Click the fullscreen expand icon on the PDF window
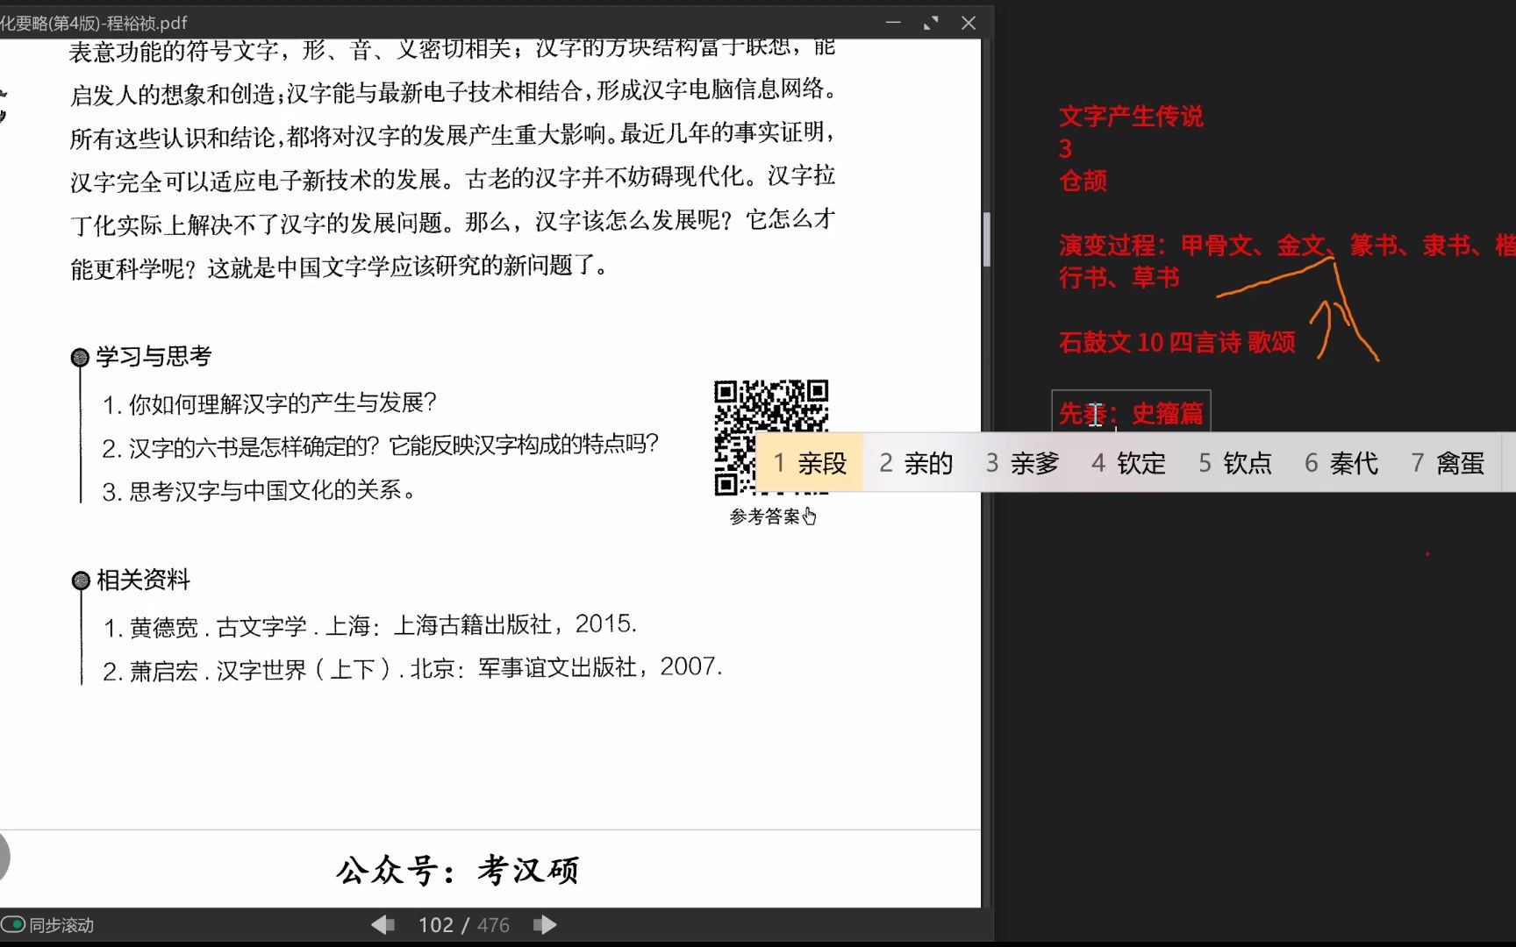The width and height of the screenshot is (1516, 947). coord(930,23)
